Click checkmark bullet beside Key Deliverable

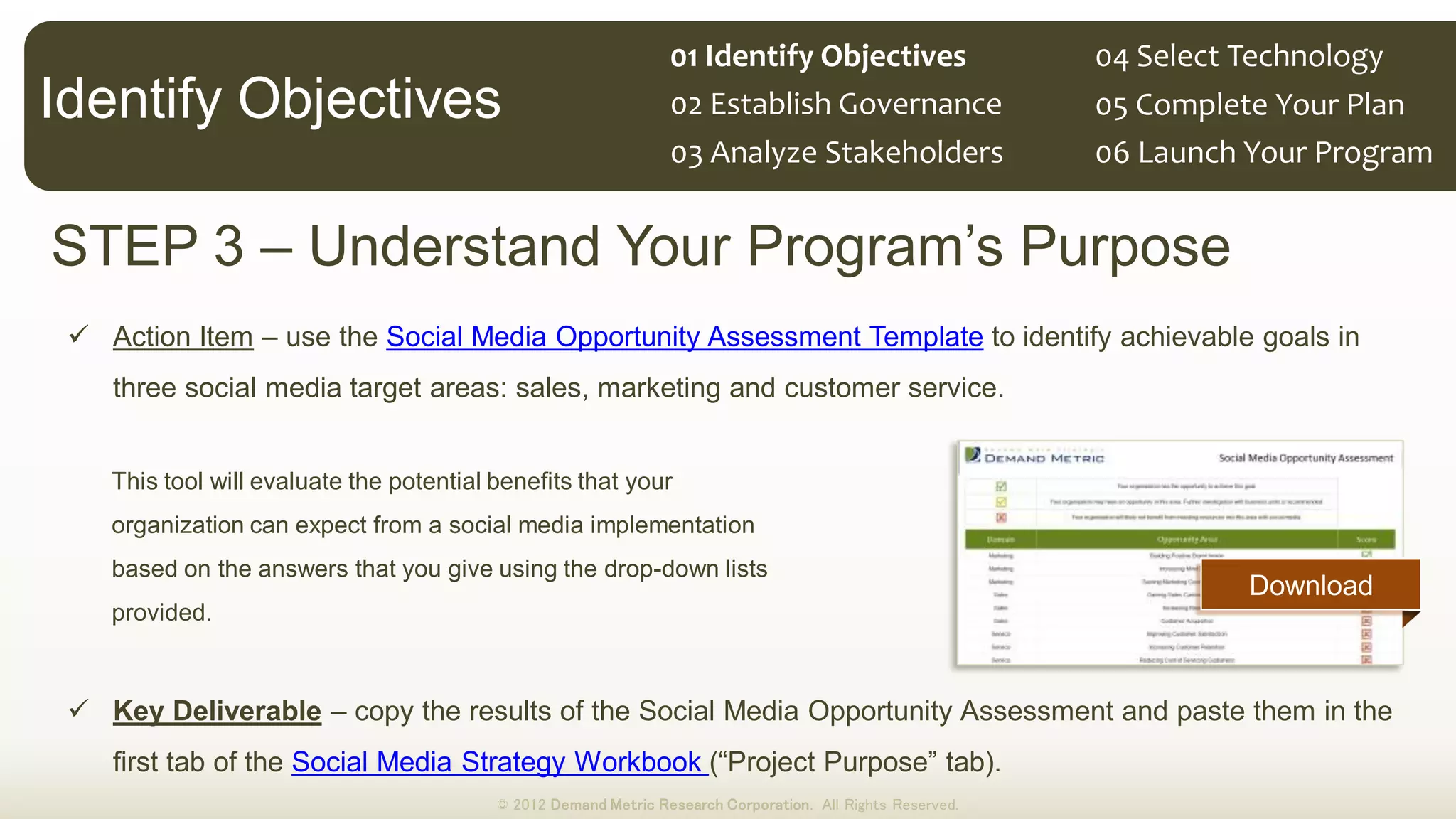78,708
